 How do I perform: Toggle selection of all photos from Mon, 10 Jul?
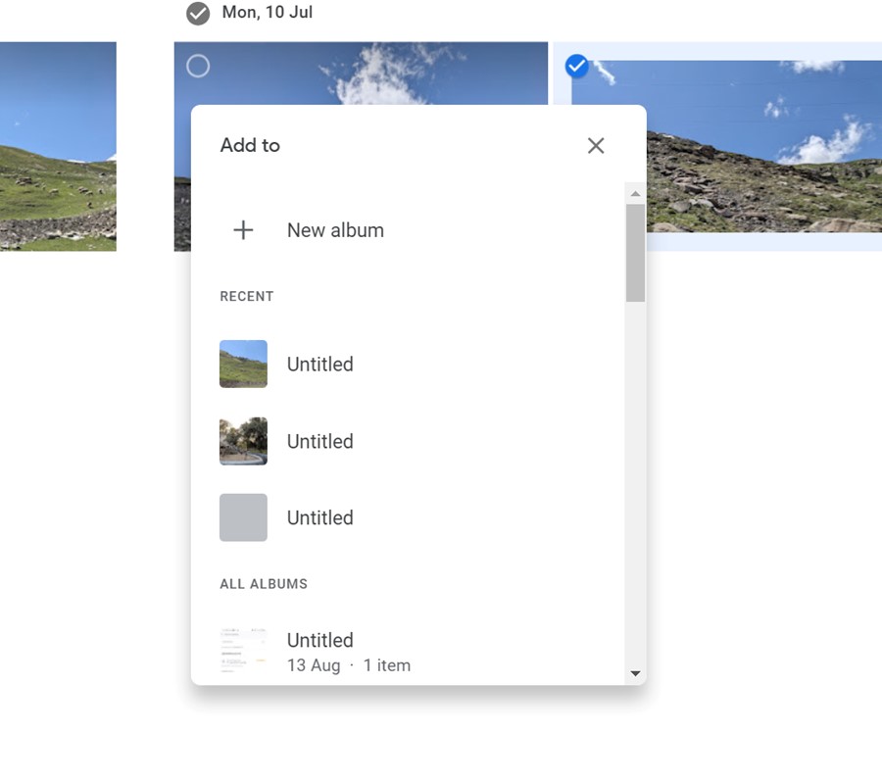199,13
